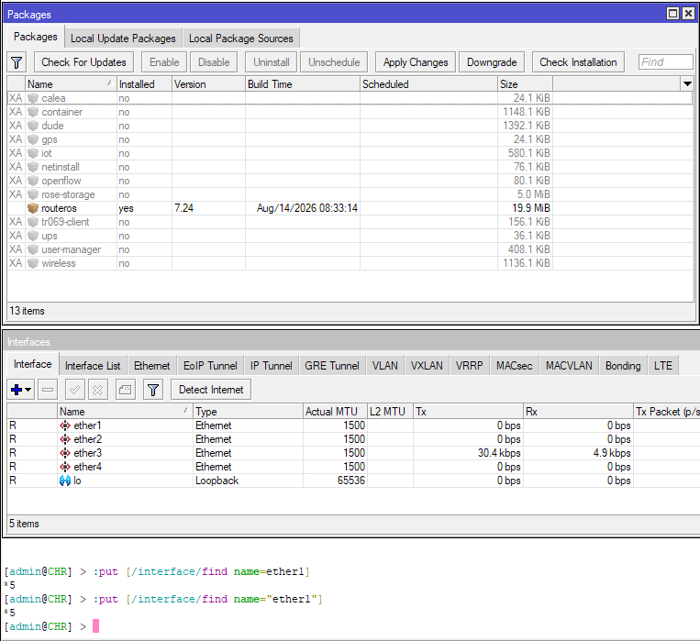The height and width of the screenshot is (641, 700).
Task: Click the Enable button in Packages
Action: [x=164, y=62]
